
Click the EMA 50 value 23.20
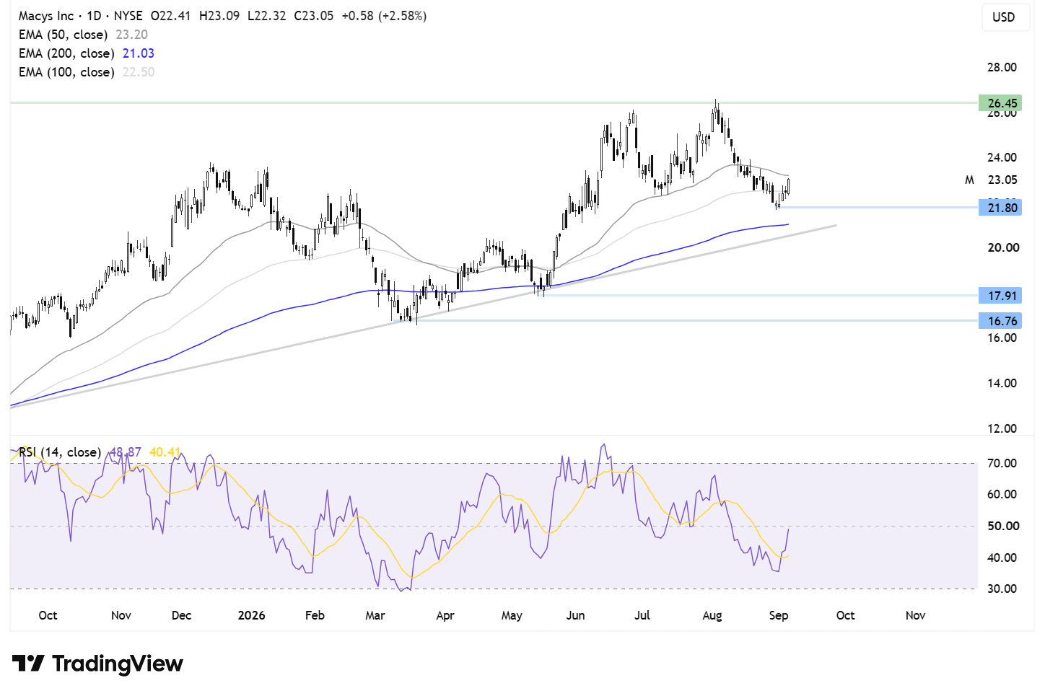(x=131, y=35)
